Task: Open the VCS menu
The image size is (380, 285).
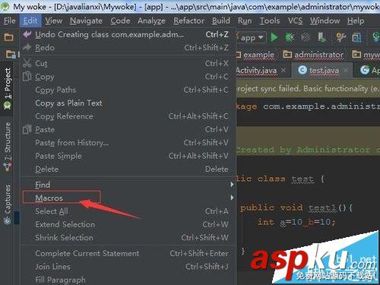Action: tap(295, 21)
